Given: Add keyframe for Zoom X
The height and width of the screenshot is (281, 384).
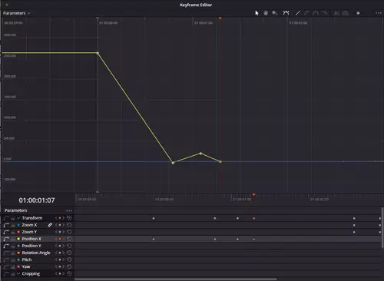Looking at the screenshot, I should (60, 225).
